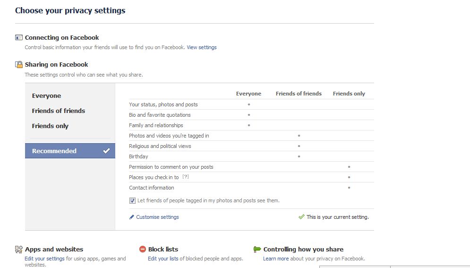Click the Sharing on Facebook padlock icon
470x268 pixels.
19,64
